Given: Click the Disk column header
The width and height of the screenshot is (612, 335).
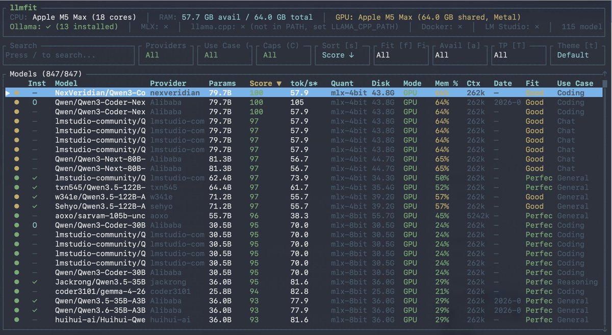Looking at the screenshot, I should 381,84.
